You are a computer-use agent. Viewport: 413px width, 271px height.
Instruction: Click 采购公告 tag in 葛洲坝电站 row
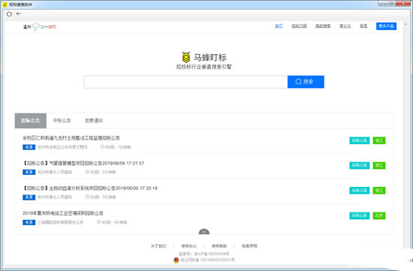click(x=360, y=215)
